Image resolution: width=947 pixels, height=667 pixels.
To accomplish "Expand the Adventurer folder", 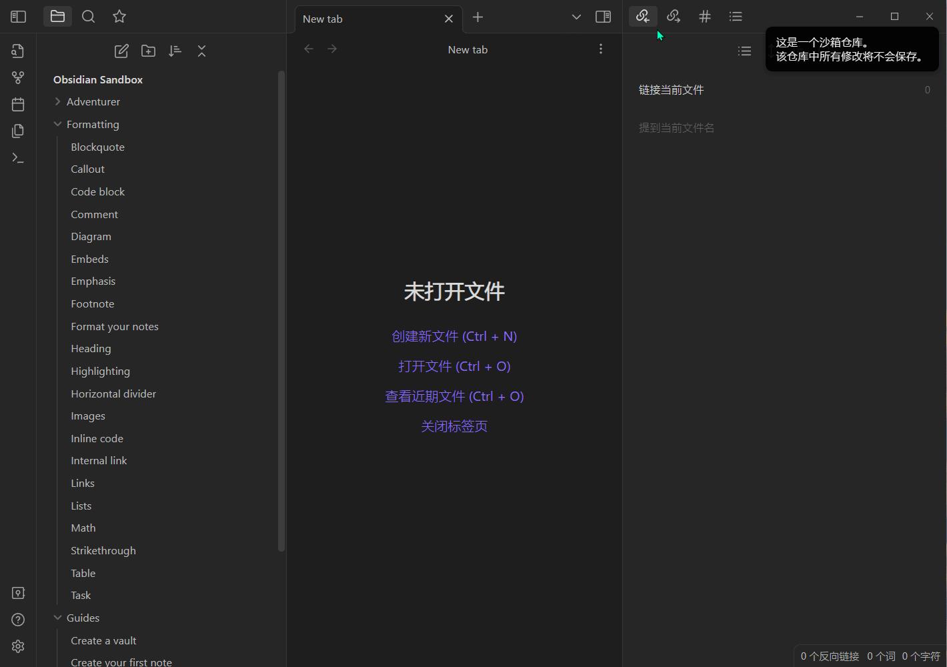I will [x=57, y=101].
